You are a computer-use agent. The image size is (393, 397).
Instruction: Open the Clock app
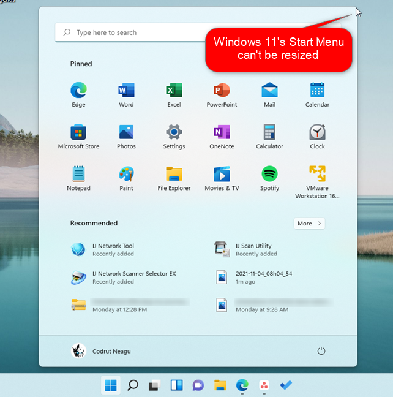[x=317, y=137]
